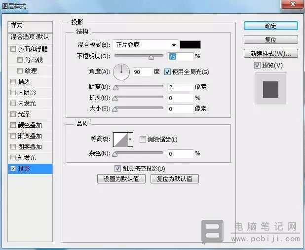Enable the 颜色叠加 checkbox

coord(13,125)
